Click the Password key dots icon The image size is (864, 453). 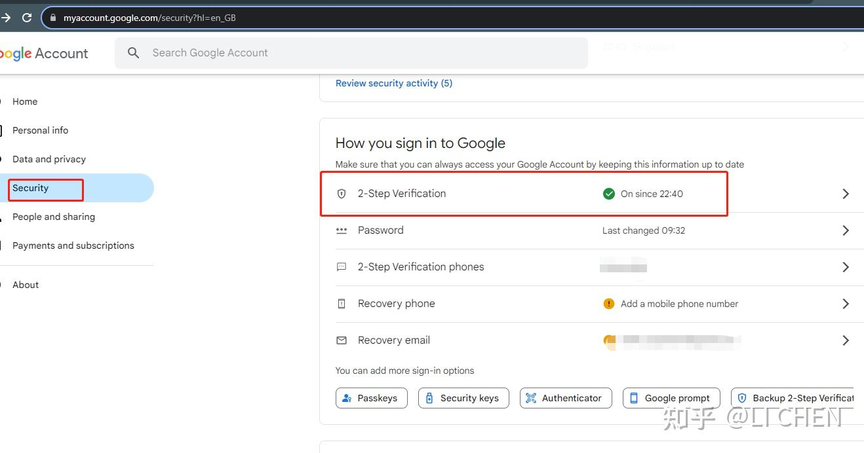coord(341,230)
